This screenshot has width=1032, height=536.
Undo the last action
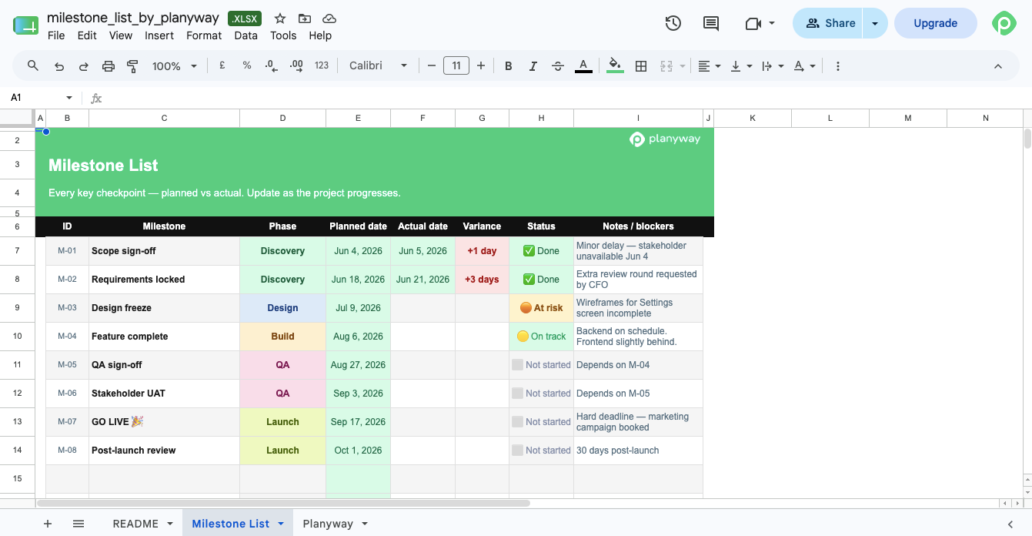click(59, 66)
